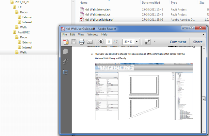Click the Adobe Acrobat D... type cell
Screen dimensions: 209x136
click(x=183, y=20)
